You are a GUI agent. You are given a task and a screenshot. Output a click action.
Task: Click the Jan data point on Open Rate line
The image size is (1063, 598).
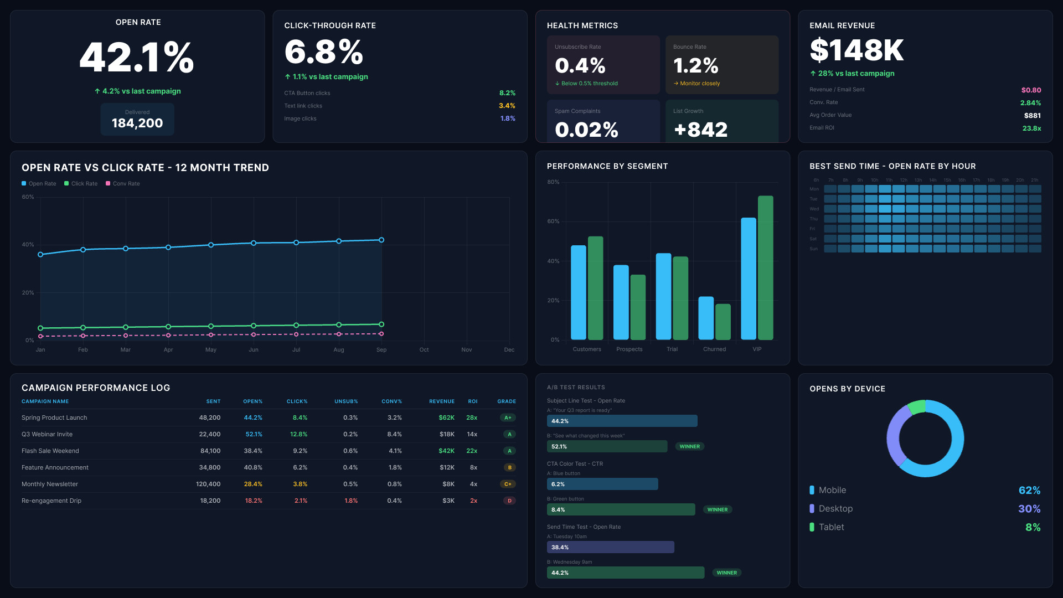pyautogui.click(x=40, y=255)
